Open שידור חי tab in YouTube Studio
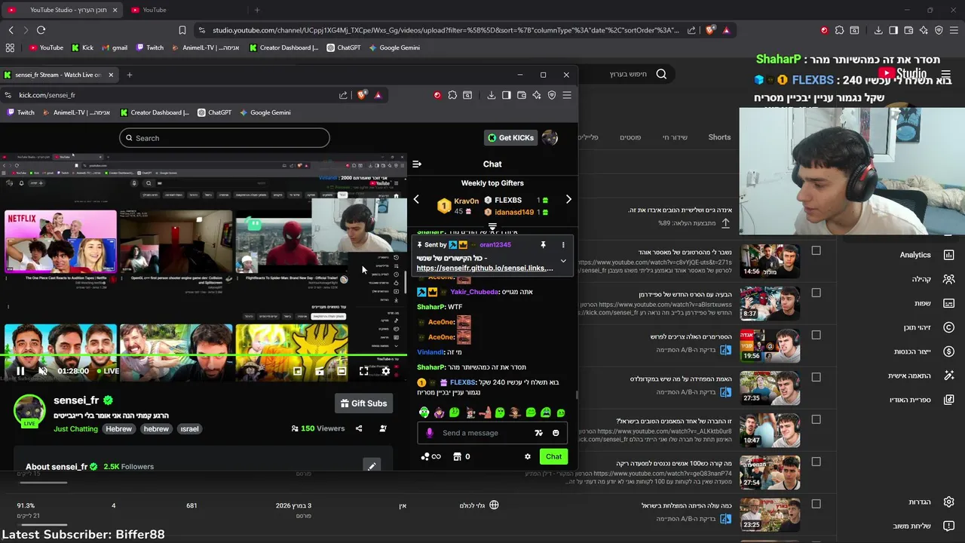Viewport: 965px width, 543px height. pyautogui.click(x=675, y=137)
